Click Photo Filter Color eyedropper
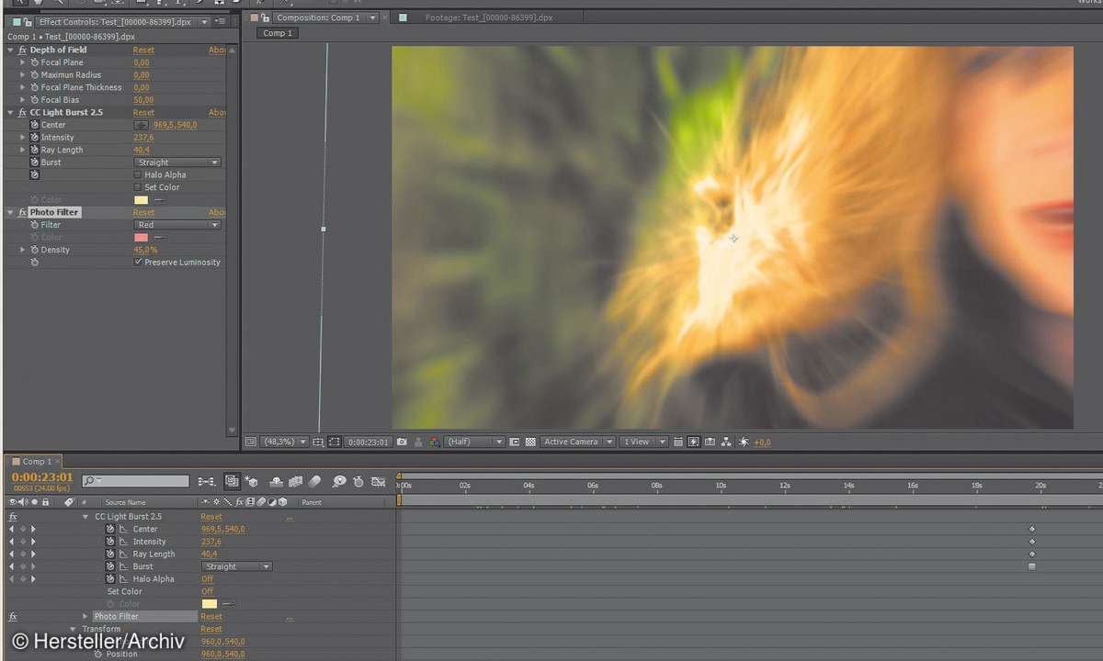1103x661 pixels. coord(159,238)
